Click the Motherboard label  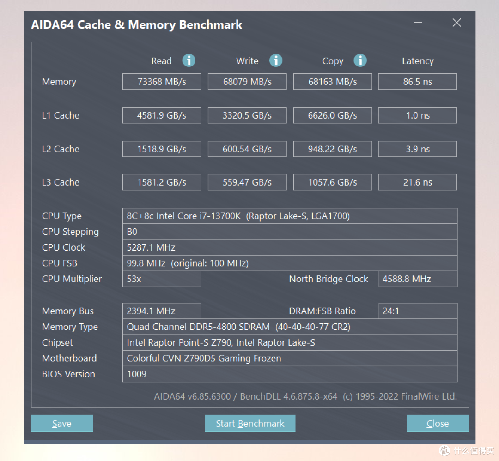pyautogui.click(x=69, y=358)
